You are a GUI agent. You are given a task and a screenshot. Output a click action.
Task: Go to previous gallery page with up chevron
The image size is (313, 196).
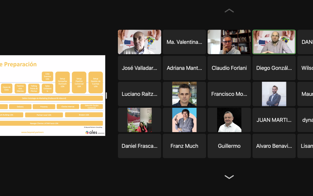click(229, 11)
